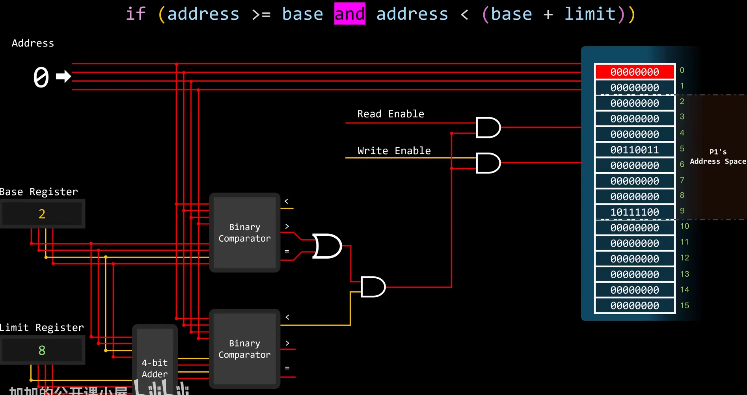Click the Address label above the input value
Viewport: 747px width, 395px height.
pyautogui.click(x=33, y=43)
